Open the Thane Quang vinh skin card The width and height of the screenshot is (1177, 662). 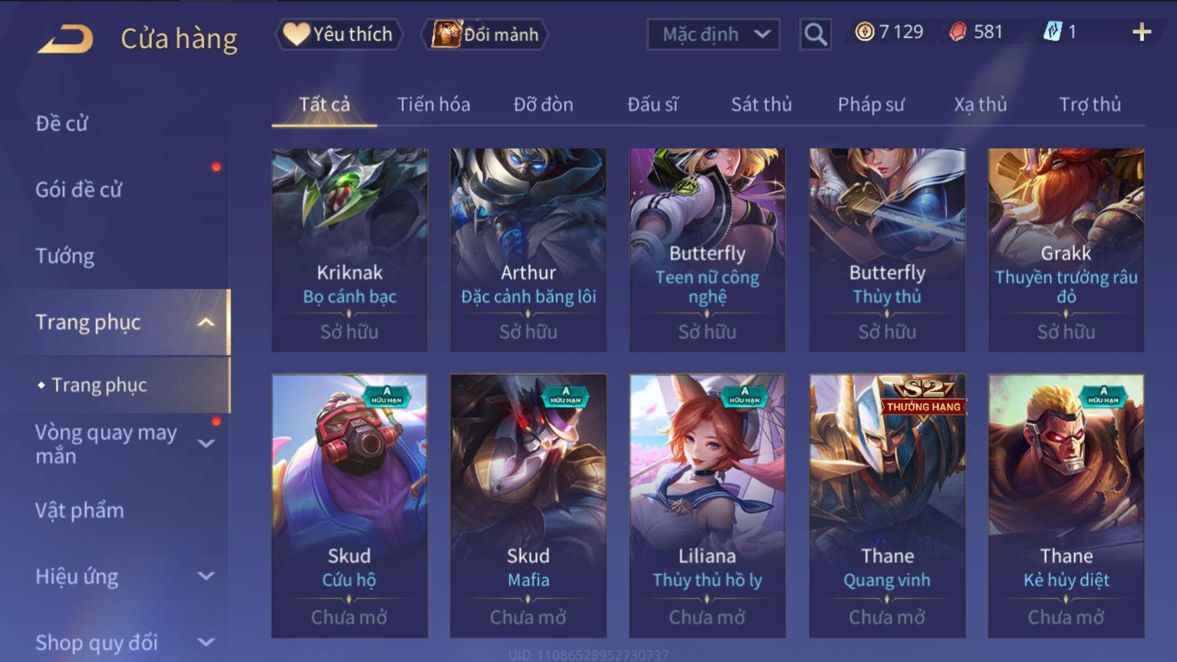click(887, 506)
